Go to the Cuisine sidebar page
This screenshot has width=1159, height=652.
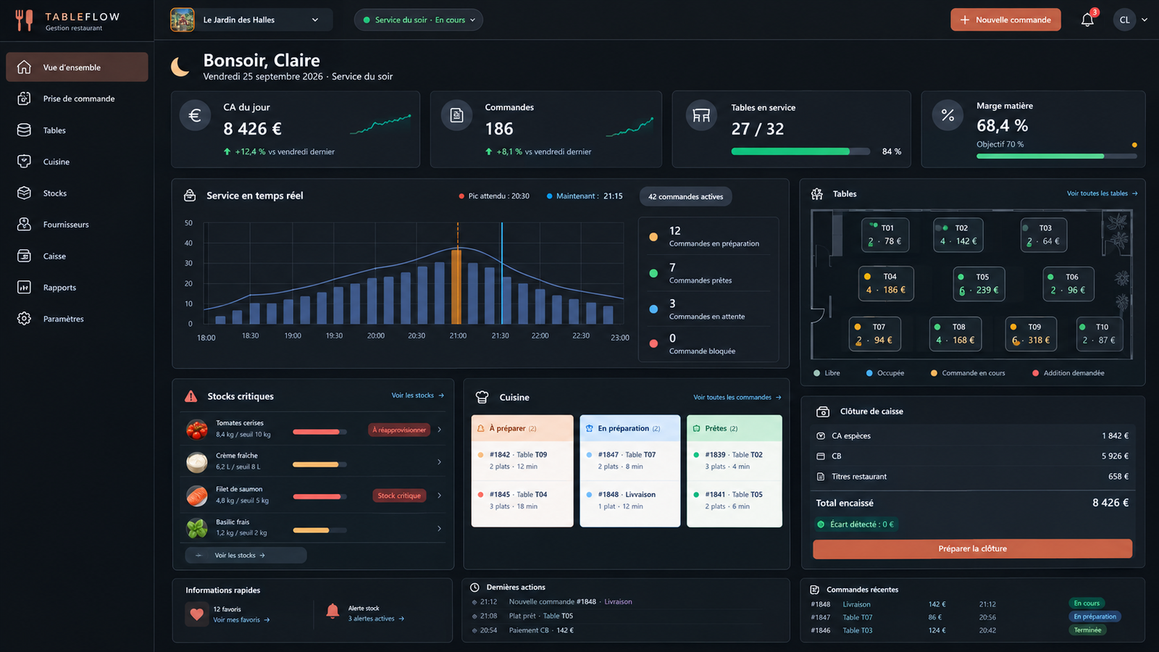[x=77, y=162]
